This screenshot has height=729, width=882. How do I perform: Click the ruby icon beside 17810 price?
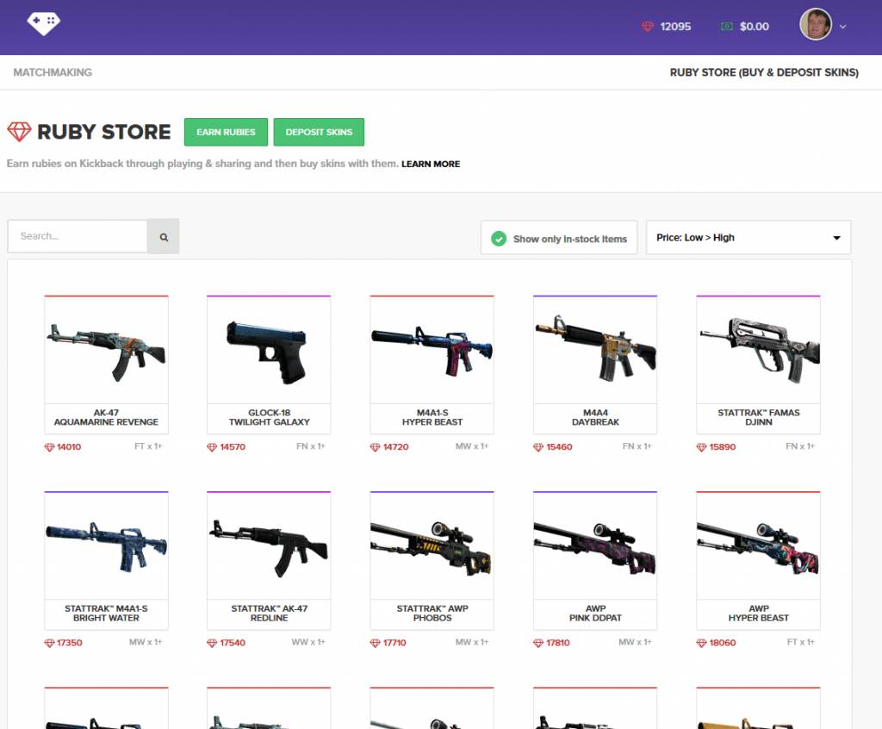pos(538,643)
